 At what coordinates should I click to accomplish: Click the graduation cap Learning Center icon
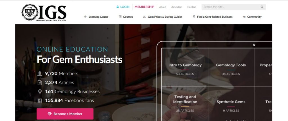(85, 17)
